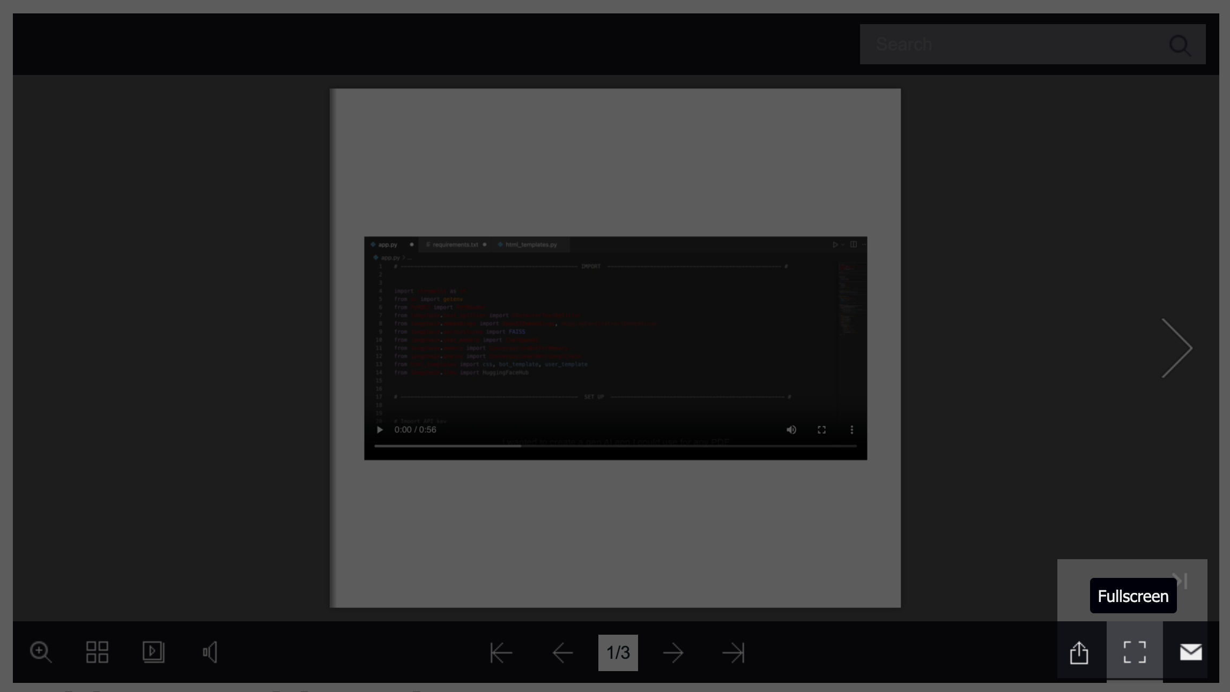Jump to the first page

click(501, 652)
